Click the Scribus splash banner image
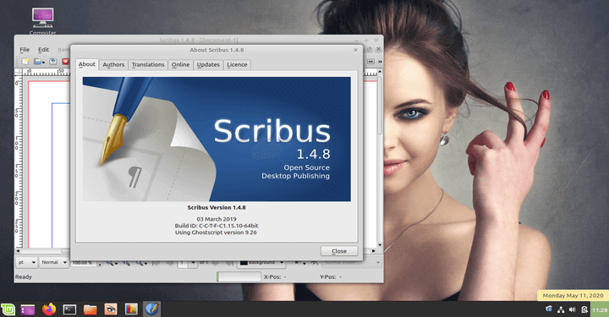Screen dimensions: 609x317 (217, 139)
